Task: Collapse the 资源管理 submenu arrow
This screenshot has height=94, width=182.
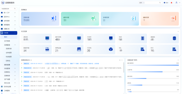Action: [x=15, y=45]
